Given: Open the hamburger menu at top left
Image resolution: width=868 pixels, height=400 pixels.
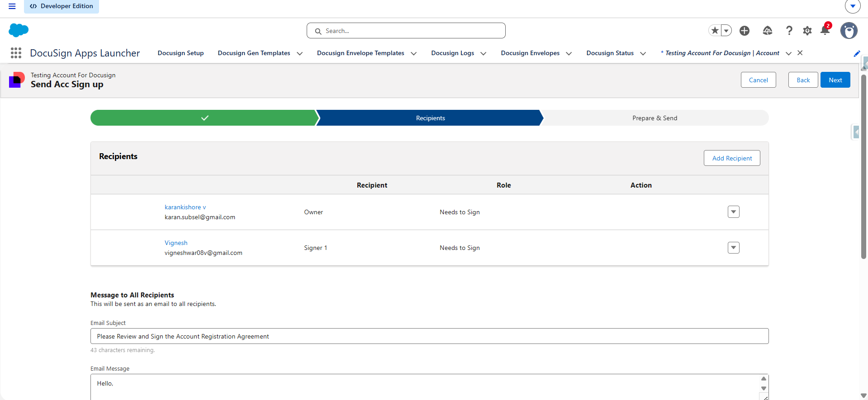Looking at the screenshot, I should [x=12, y=6].
